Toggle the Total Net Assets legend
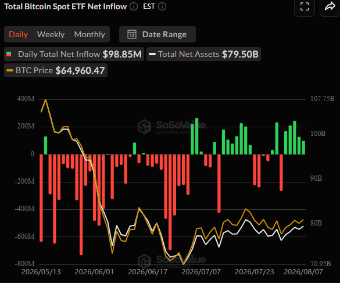The height and width of the screenshot is (283, 340). (203, 54)
